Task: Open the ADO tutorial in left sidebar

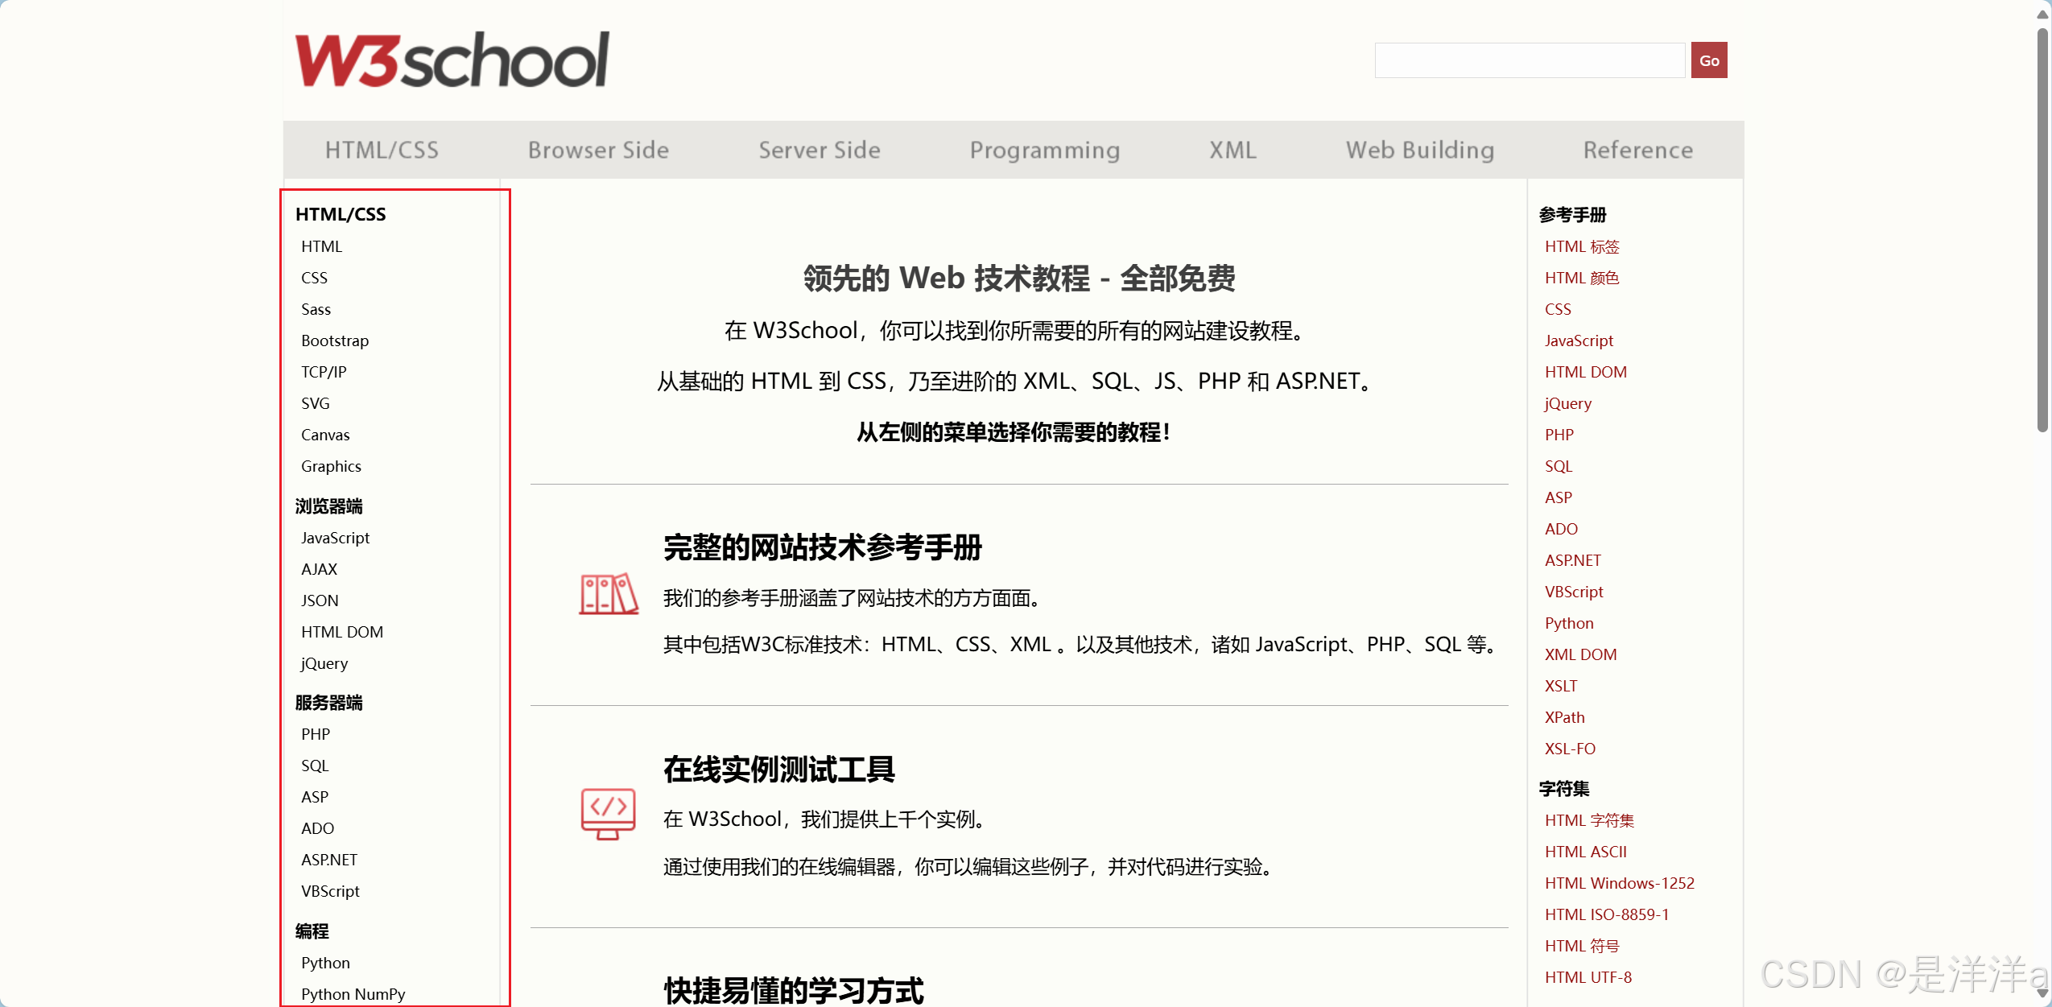Action: 317,828
